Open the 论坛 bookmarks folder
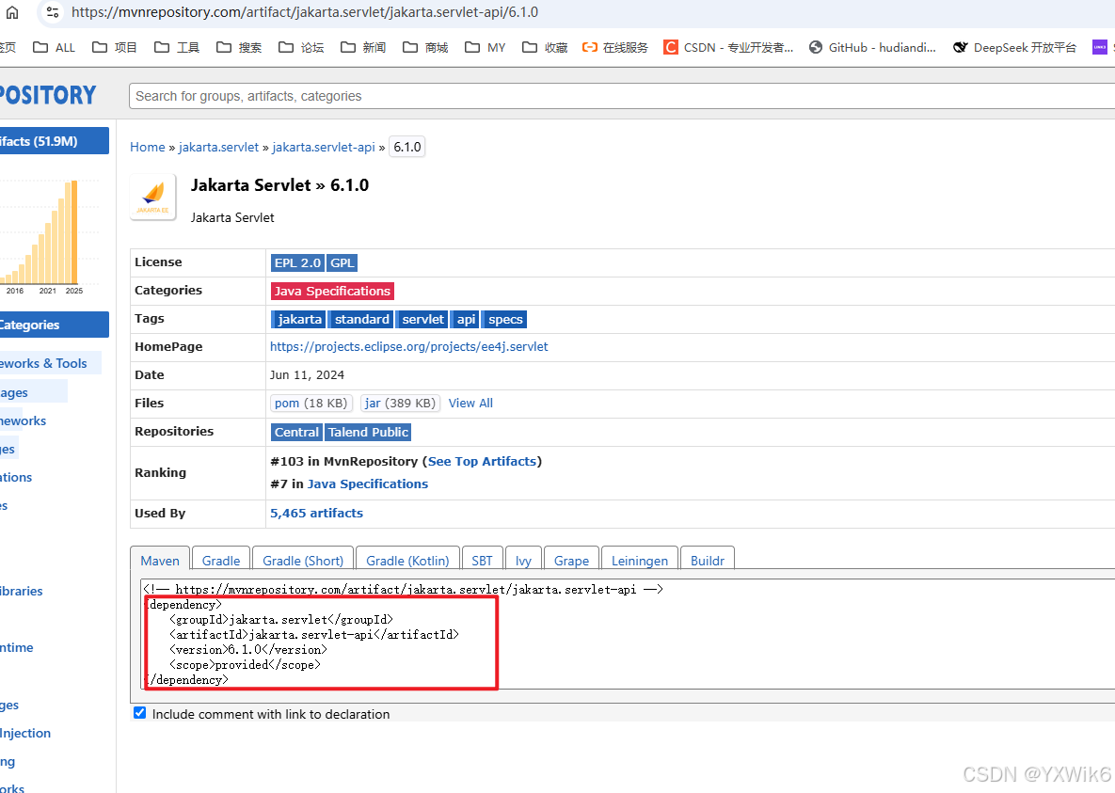Viewport: 1115px width, 793px height. (x=301, y=48)
